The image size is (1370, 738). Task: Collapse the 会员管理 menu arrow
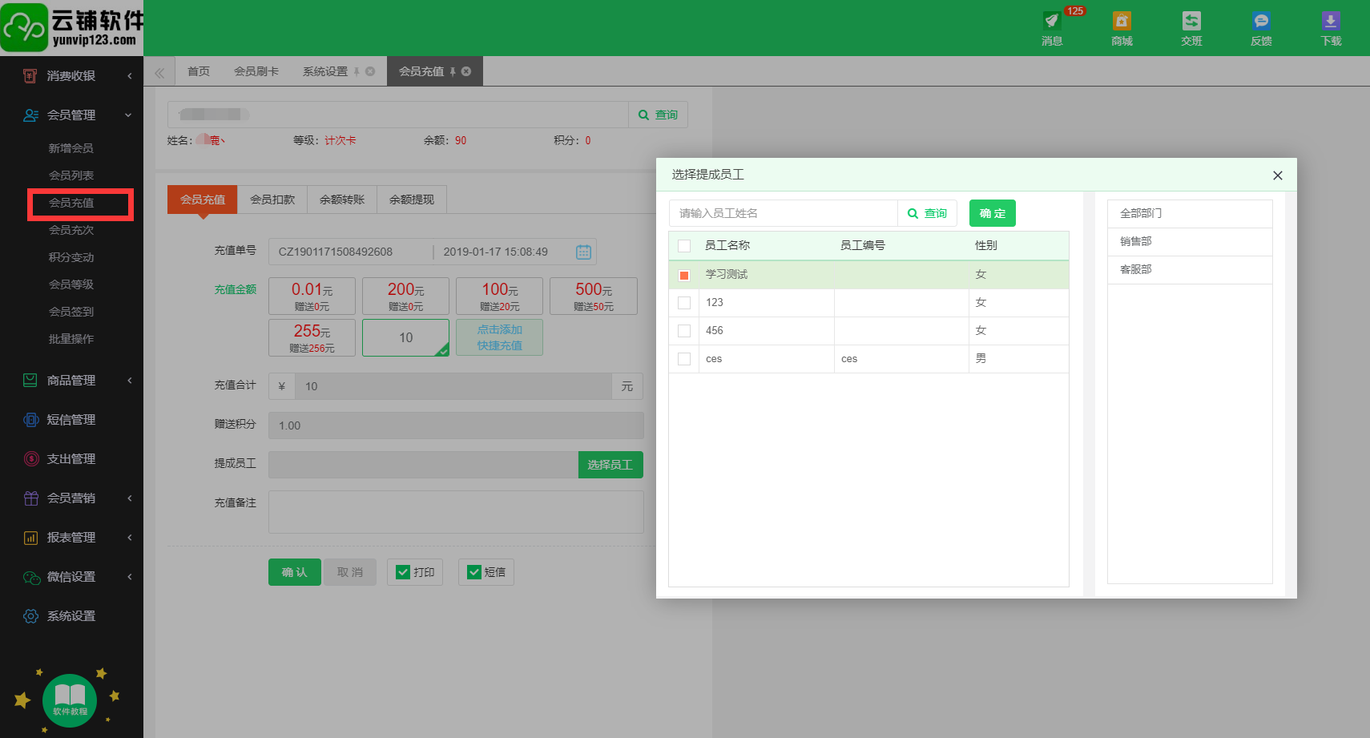128,115
